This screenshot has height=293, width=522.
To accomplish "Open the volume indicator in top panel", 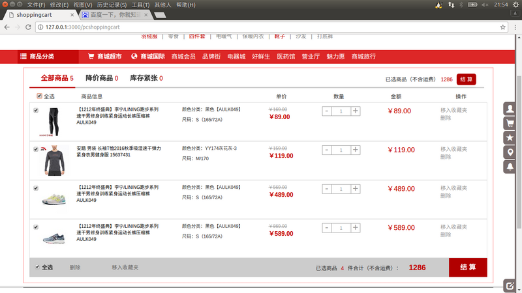I will pyautogui.click(x=485, y=5).
